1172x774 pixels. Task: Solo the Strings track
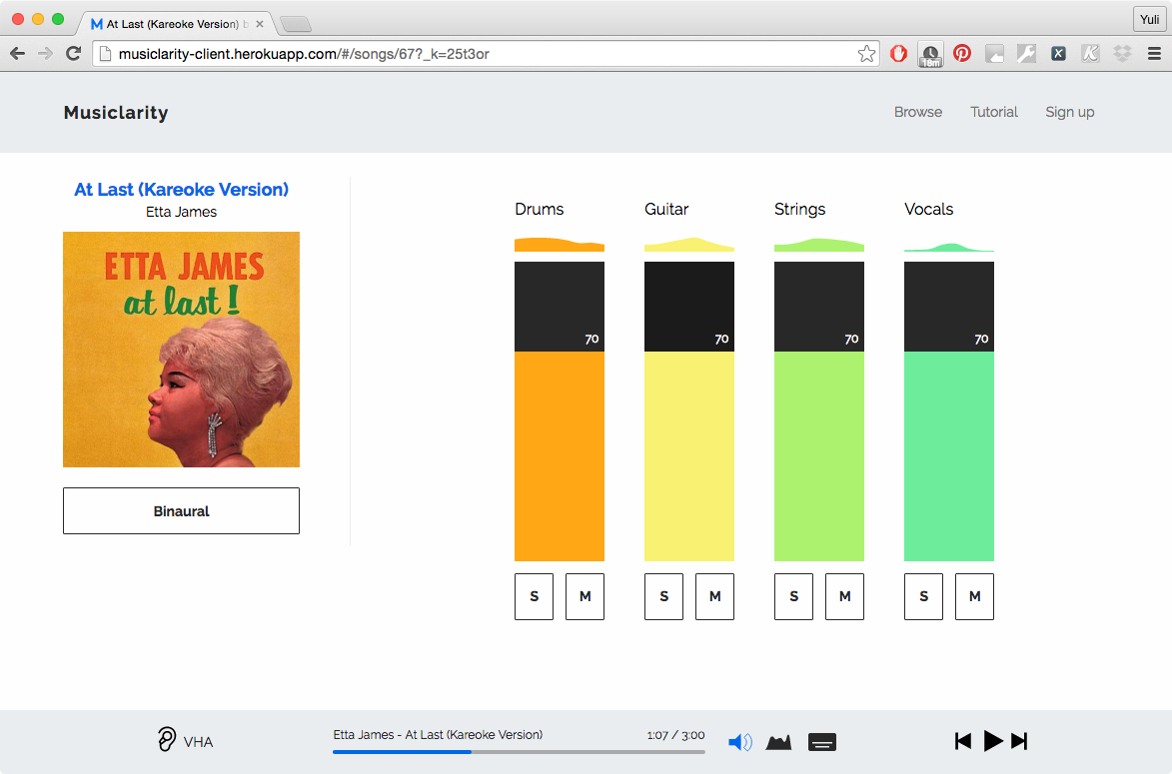(x=793, y=596)
